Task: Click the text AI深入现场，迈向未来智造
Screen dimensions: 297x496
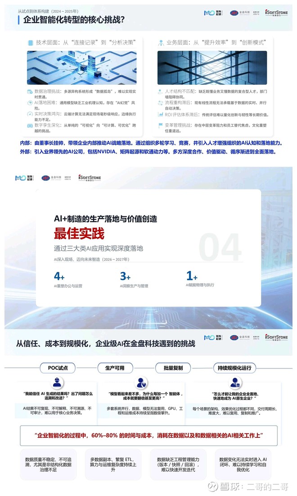Action: tap(91, 259)
